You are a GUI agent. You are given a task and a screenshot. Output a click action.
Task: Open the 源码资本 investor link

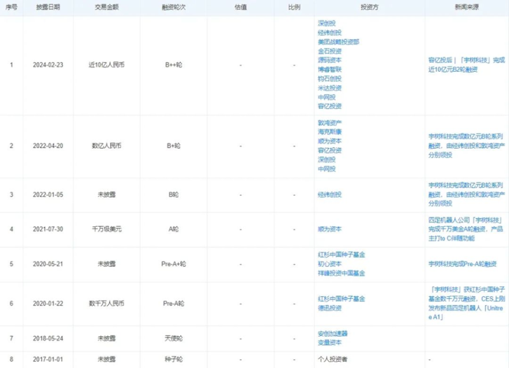click(x=330, y=60)
